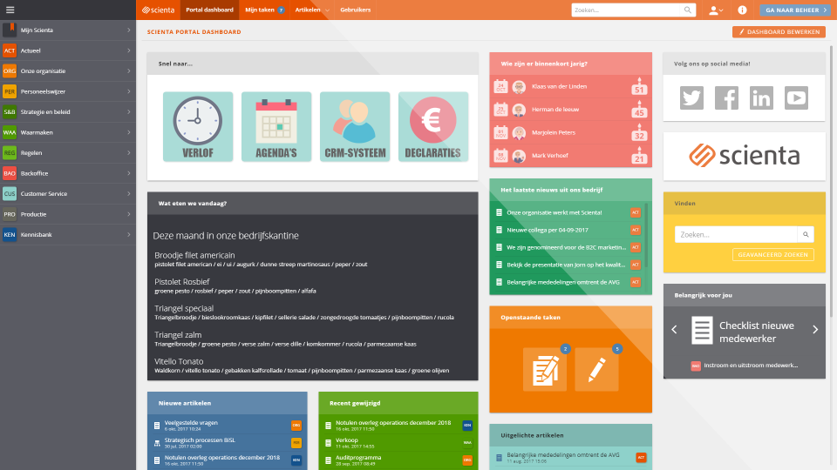This screenshot has height=470, width=837.
Task: Click the KEN icon beside Kennisbank
Action: point(10,234)
